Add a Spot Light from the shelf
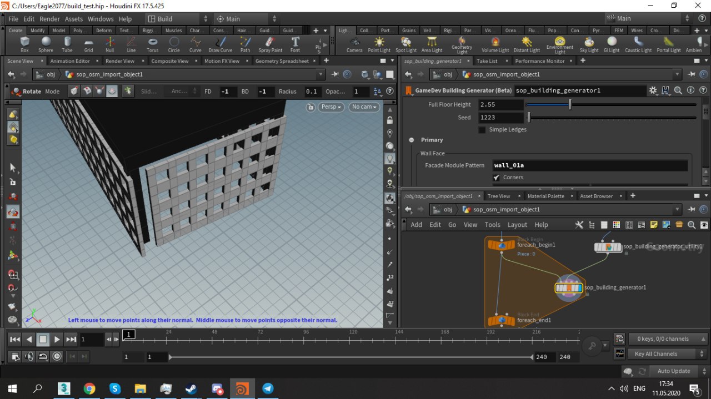This screenshot has width=711, height=399. click(406, 44)
